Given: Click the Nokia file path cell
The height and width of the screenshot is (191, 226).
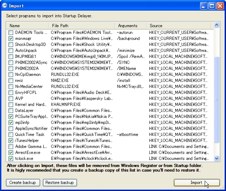Looking at the screenshot, I should 82,117.
